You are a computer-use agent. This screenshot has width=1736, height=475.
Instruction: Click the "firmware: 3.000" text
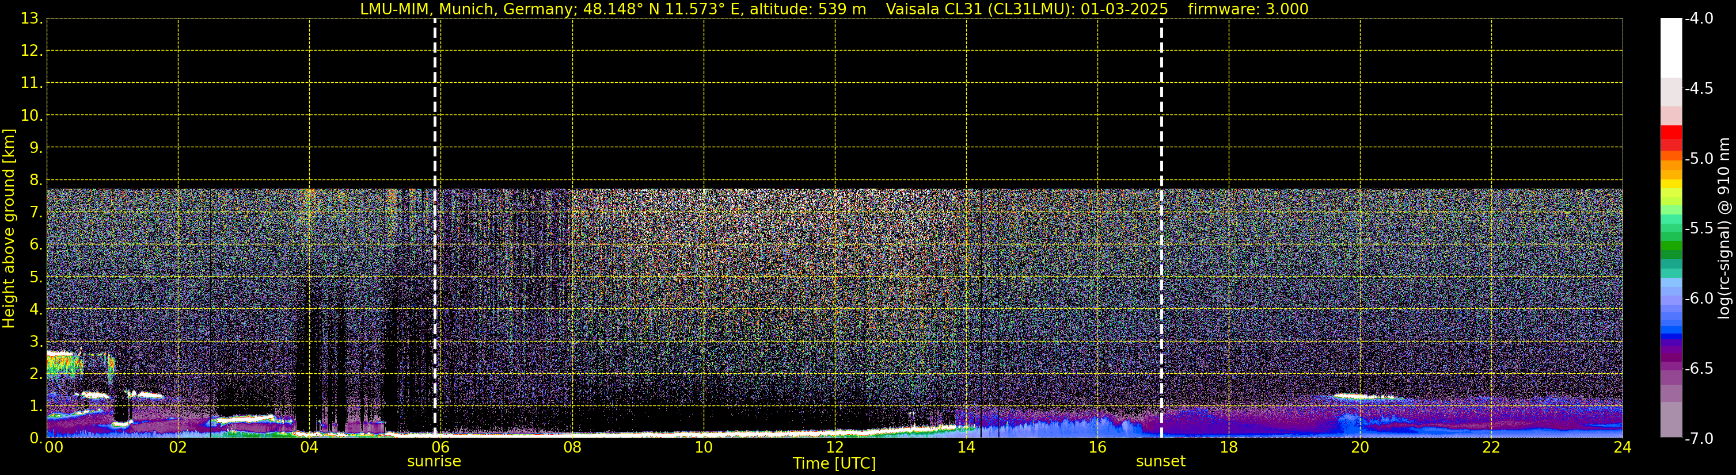pyautogui.click(x=1248, y=9)
